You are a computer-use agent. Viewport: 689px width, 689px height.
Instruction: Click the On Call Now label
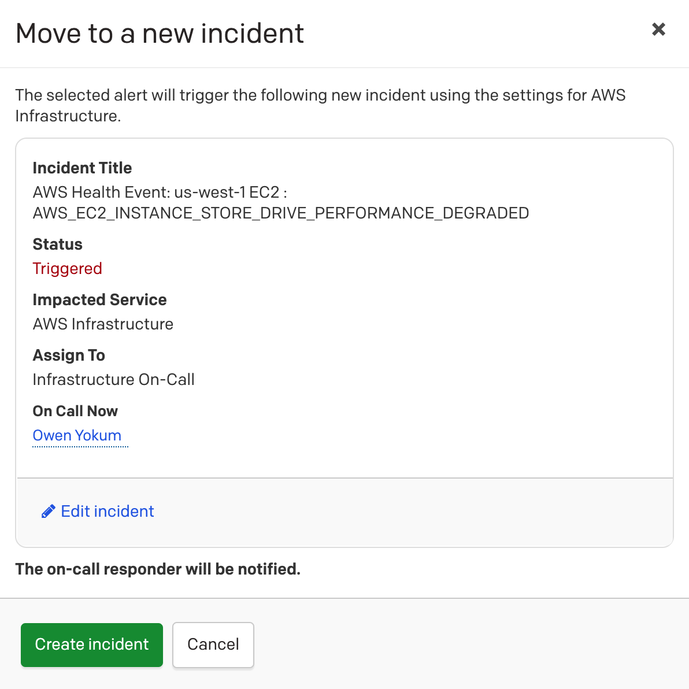pos(75,411)
